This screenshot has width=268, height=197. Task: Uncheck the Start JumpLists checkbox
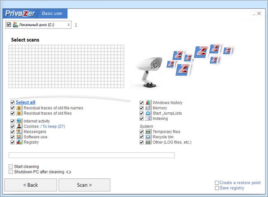tap(142, 113)
